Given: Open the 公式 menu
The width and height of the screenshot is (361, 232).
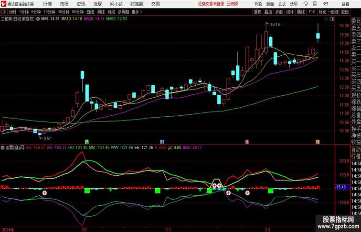Looking at the screenshot, I should (282, 4).
